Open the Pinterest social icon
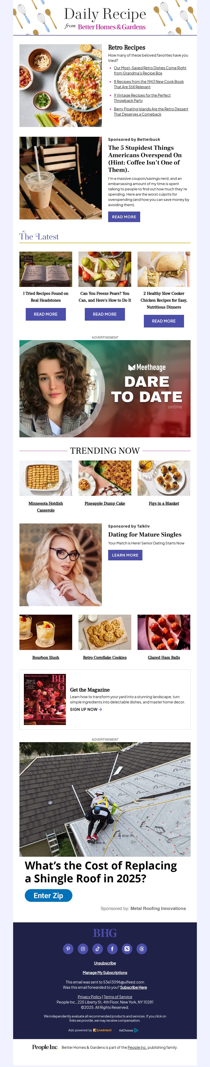The image size is (210, 1067). click(68, 948)
